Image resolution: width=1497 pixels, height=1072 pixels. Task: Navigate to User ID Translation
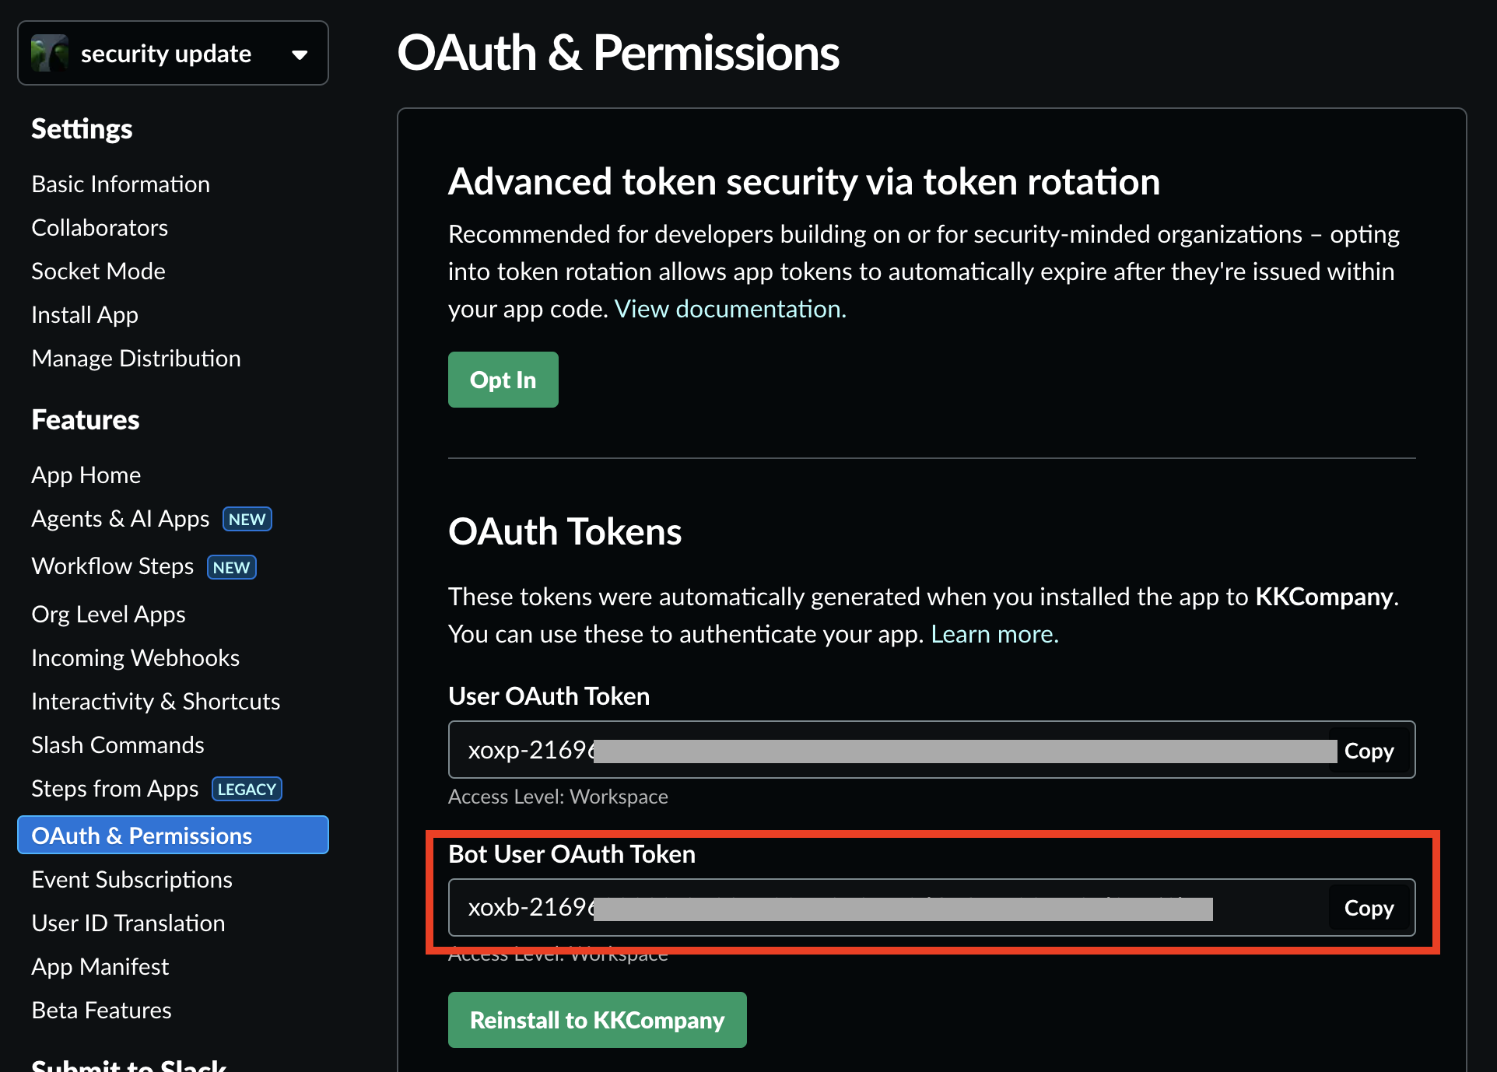(x=128, y=923)
